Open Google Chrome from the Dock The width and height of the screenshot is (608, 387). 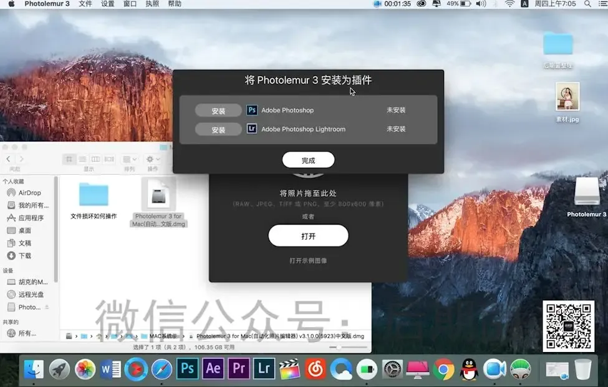tap(443, 369)
